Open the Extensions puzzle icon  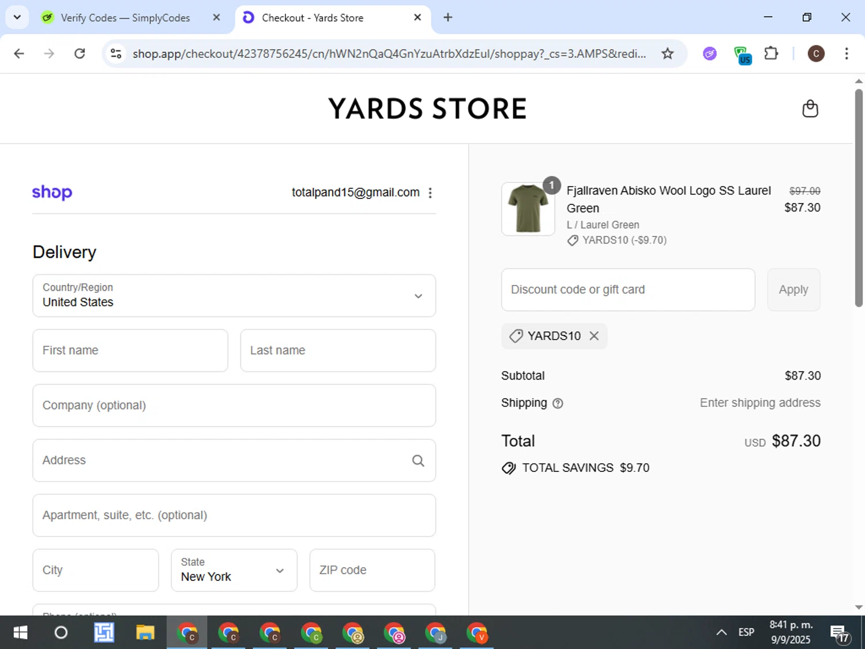(771, 54)
